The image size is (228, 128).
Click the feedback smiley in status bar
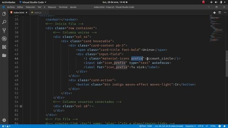219,126
